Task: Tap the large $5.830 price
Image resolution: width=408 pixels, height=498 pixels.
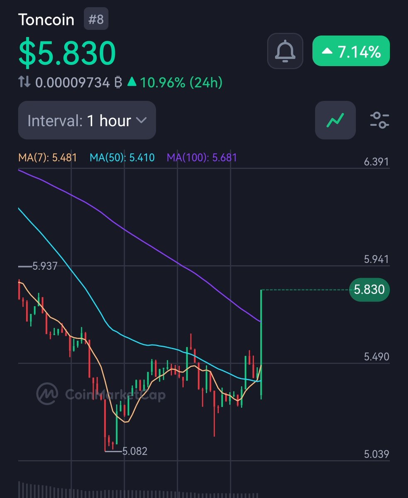Action: [x=67, y=52]
